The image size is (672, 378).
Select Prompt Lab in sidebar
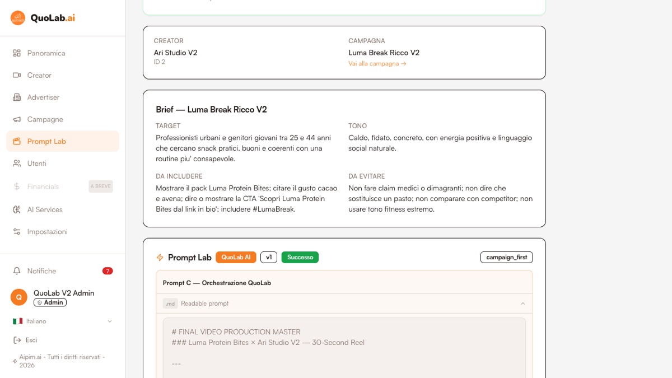(63, 142)
